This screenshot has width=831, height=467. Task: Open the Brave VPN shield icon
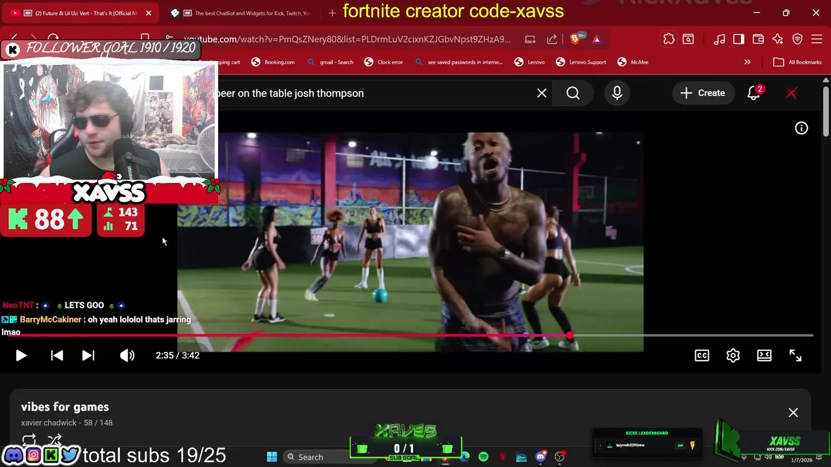[797, 40]
